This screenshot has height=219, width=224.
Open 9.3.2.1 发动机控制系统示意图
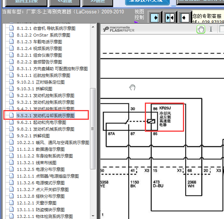(x=46, y=102)
